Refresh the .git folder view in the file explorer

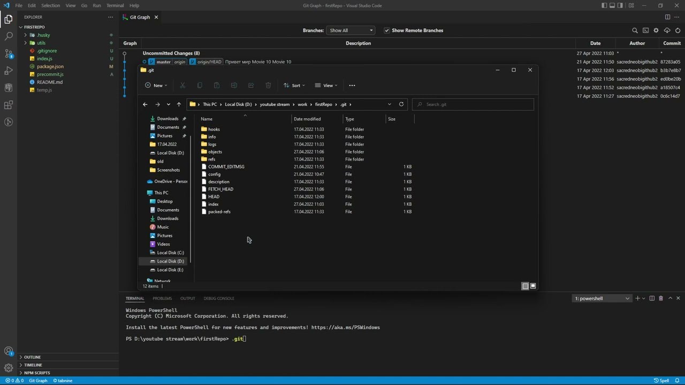(x=401, y=104)
